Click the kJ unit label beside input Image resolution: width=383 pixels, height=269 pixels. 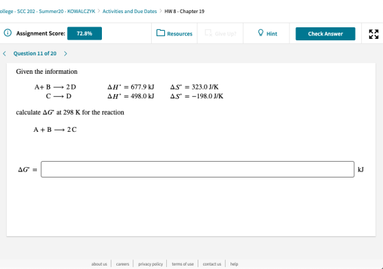(x=361, y=169)
